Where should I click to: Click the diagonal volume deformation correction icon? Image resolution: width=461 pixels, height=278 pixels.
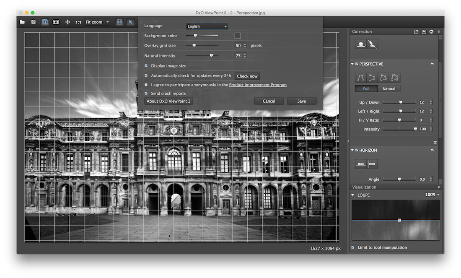point(372,44)
